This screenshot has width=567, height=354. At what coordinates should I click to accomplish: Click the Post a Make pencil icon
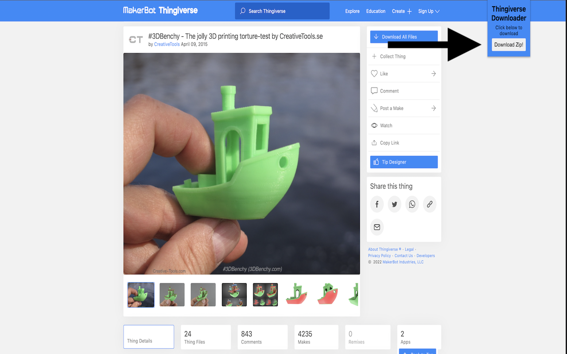tap(374, 108)
